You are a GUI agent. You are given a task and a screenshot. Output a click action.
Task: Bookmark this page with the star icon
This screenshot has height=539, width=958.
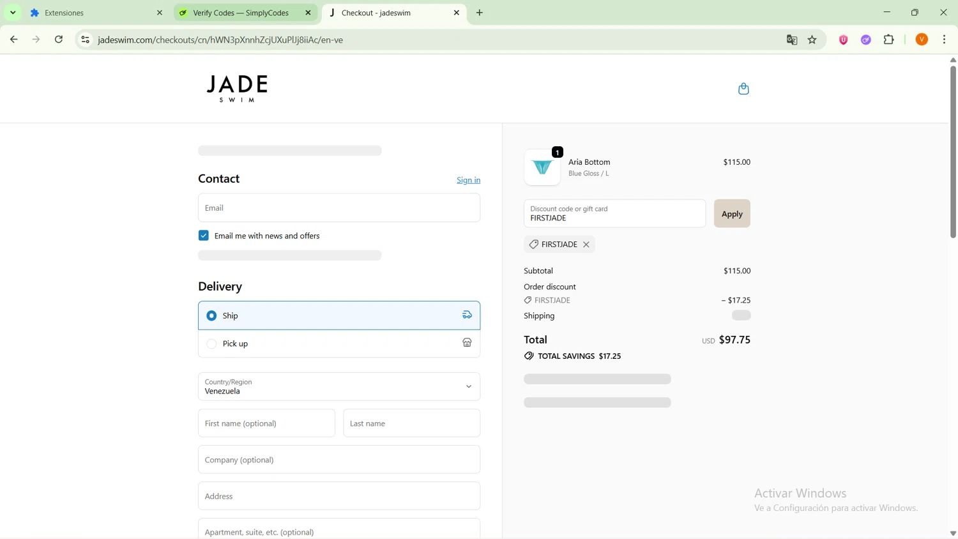point(812,40)
